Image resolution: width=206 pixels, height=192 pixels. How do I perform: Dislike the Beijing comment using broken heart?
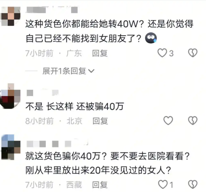pos(193,121)
